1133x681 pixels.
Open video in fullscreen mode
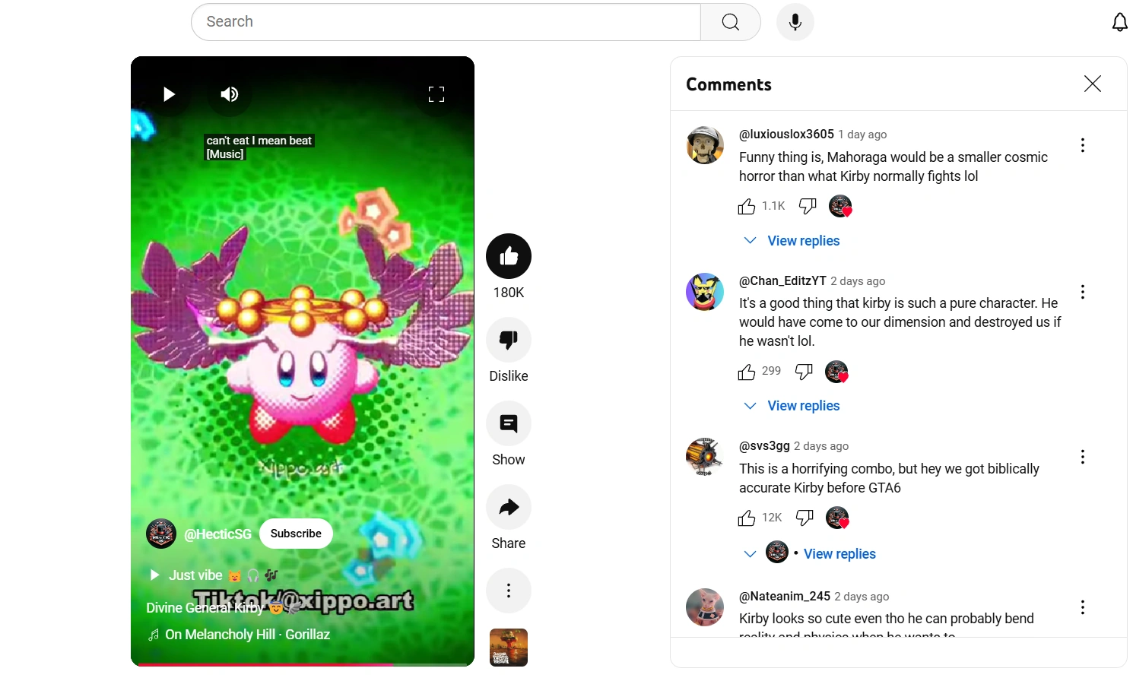[x=436, y=94]
